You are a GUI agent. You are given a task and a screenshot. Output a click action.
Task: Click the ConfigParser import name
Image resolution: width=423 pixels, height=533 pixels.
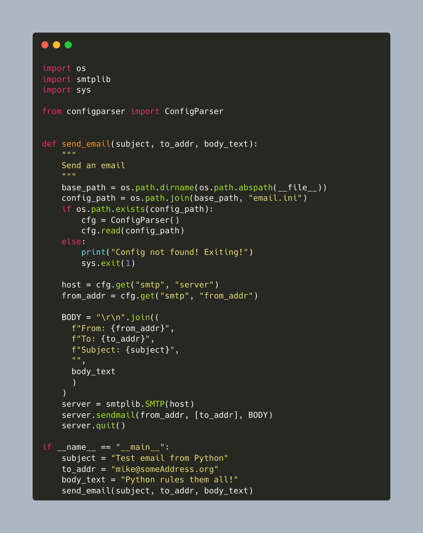tap(194, 111)
